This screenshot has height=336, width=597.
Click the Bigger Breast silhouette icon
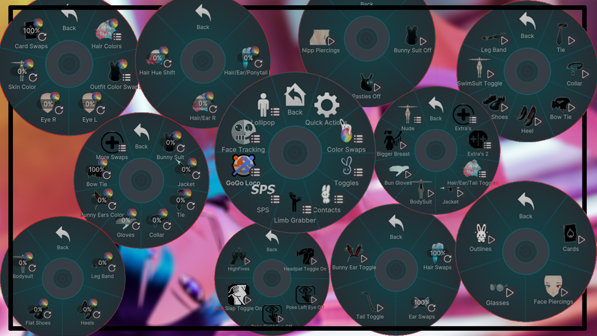392,140
